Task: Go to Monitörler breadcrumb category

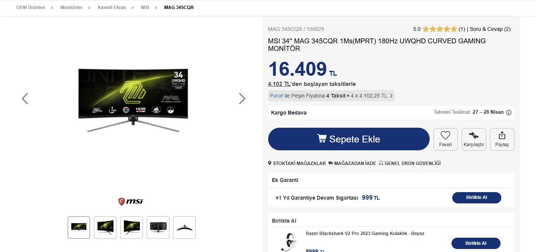Action: tap(71, 8)
